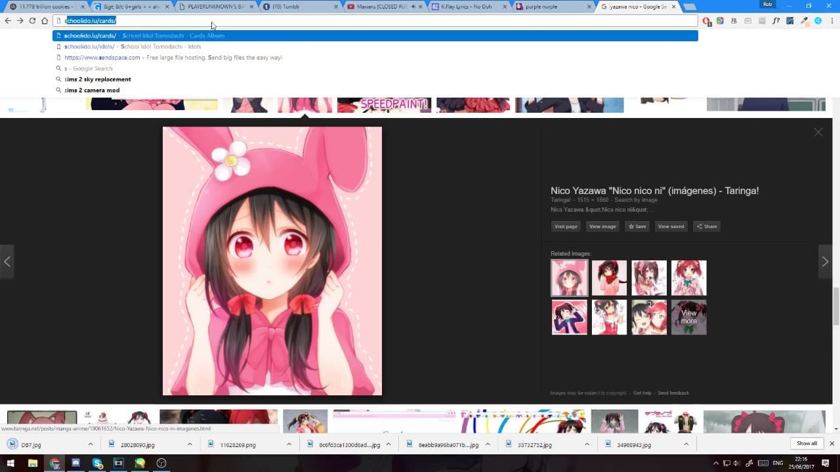Screen dimensions: 840x472
Task: Open File Explorer from the taskbar
Action: coord(33,463)
